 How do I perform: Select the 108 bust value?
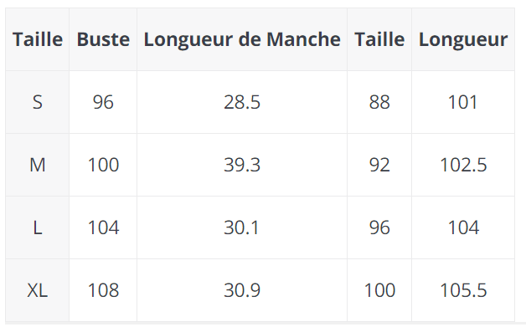103,290
